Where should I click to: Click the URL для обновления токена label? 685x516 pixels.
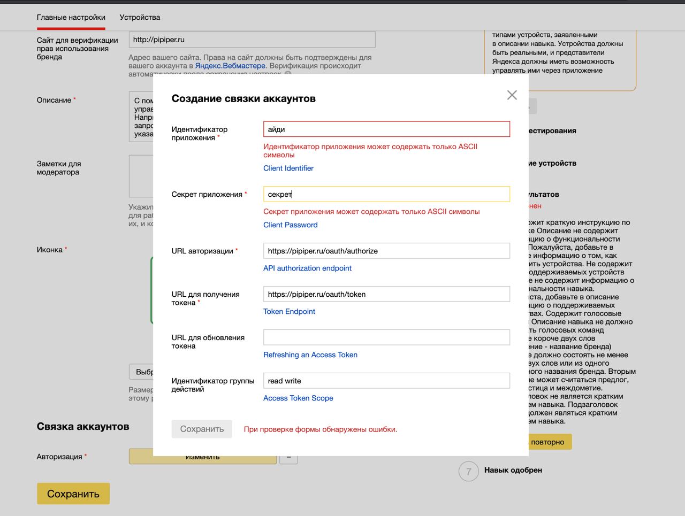pos(208,342)
